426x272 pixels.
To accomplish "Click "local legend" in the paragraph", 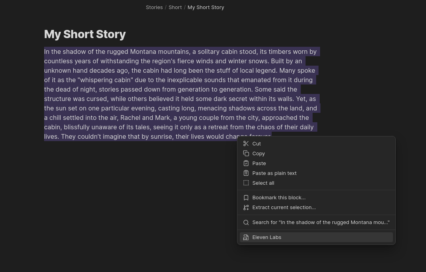I will [258, 70].
